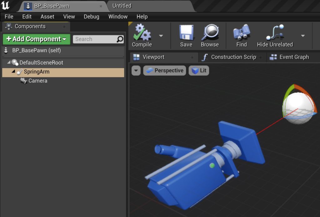Save the blueprint with Save icon
320x217 pixels.
(x=186, y=33)
